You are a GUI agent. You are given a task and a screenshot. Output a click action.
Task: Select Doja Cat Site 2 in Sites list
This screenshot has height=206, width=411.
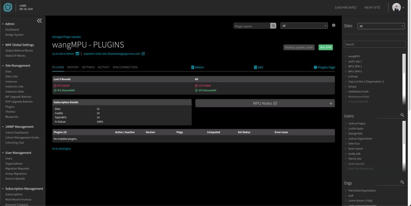tap(366, 81)
